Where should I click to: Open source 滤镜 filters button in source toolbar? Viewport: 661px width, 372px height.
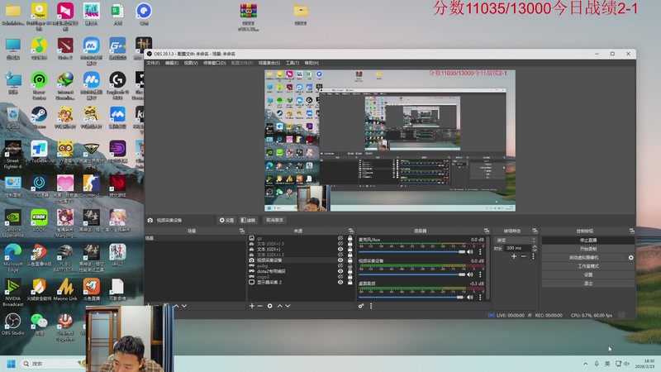(x=249, y=220)
